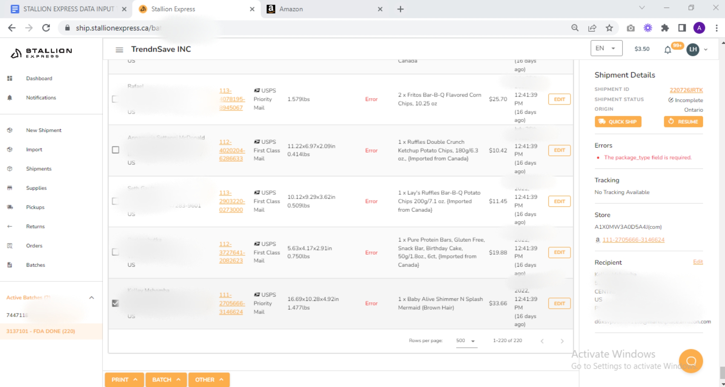Image resolution: width=725 pixels, height=387 pixels.
Task: Select the Pure Protein Bars row checkbox
Action: pyautogui.click(x=115, y=252)
